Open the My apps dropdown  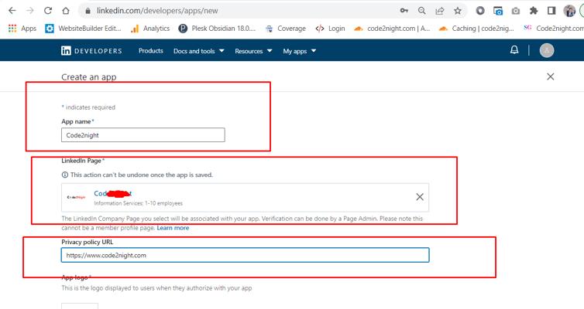tap(299, 51)
